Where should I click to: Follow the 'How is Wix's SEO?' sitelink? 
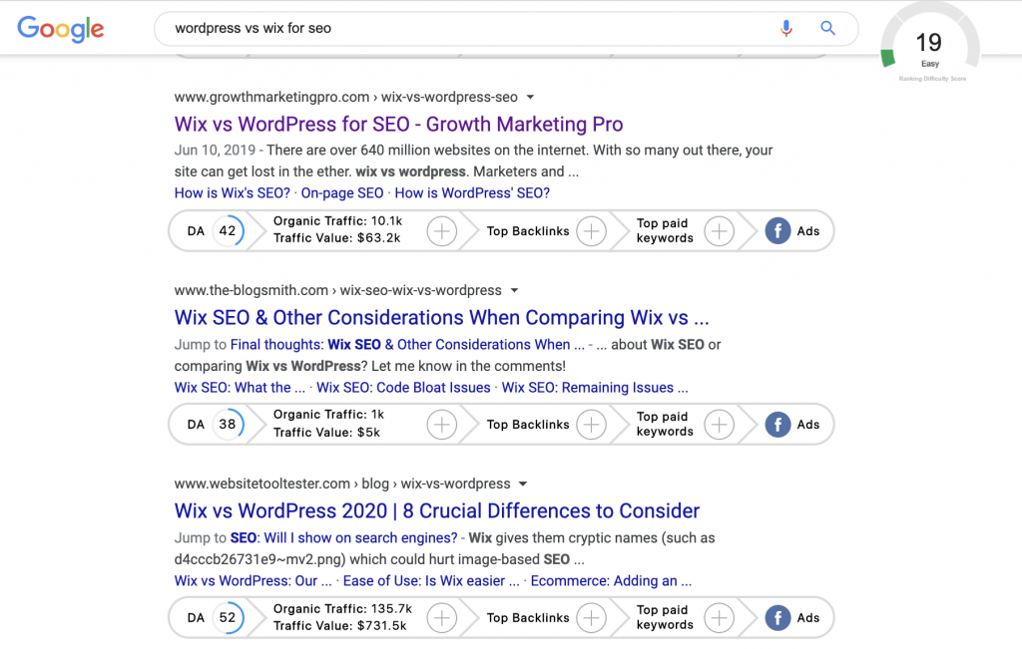tap(232, 192)
